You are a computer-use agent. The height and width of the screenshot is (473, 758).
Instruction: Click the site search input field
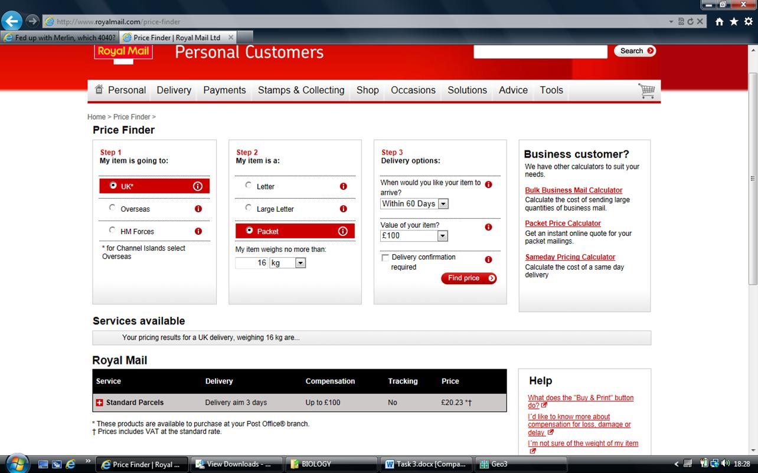click(540, 51)
